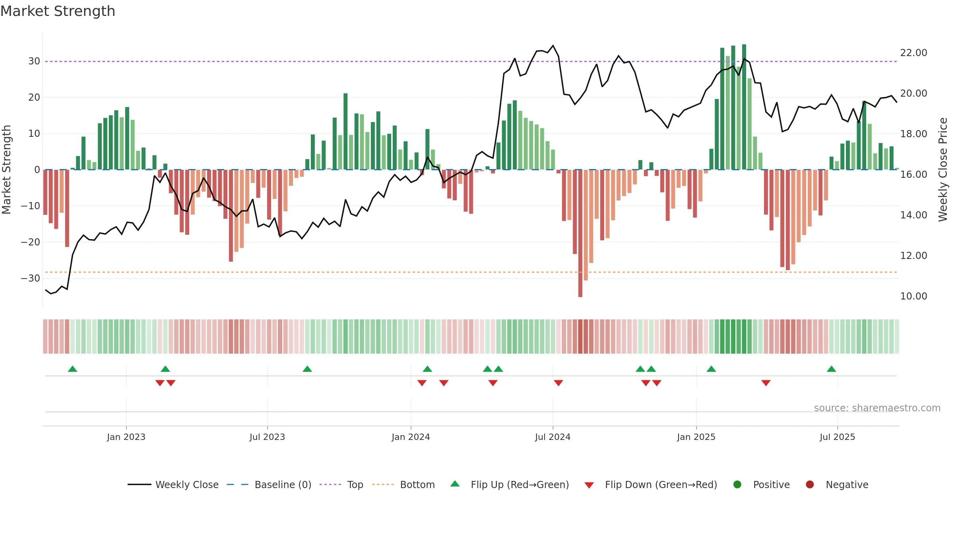Click the Jan 2024 axis label
The image size is (954, 537).
pos(411,437)
